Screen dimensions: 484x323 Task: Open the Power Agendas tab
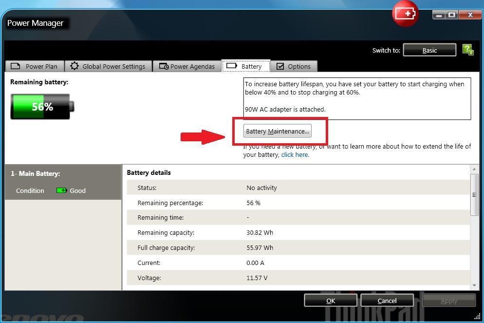pyautogui.click(x=187, y=66)
